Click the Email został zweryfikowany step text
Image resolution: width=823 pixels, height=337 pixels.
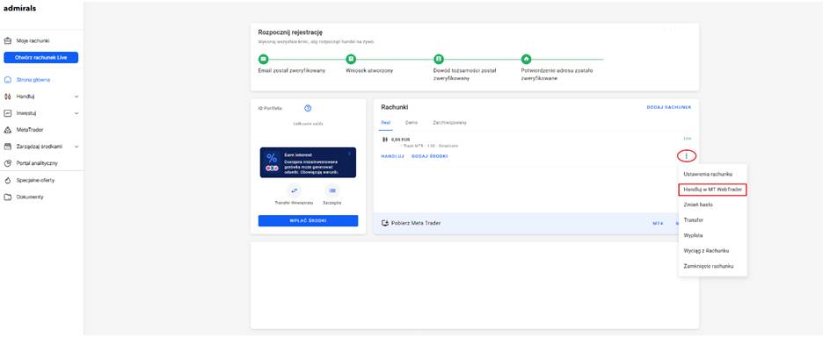click(292, 70)
